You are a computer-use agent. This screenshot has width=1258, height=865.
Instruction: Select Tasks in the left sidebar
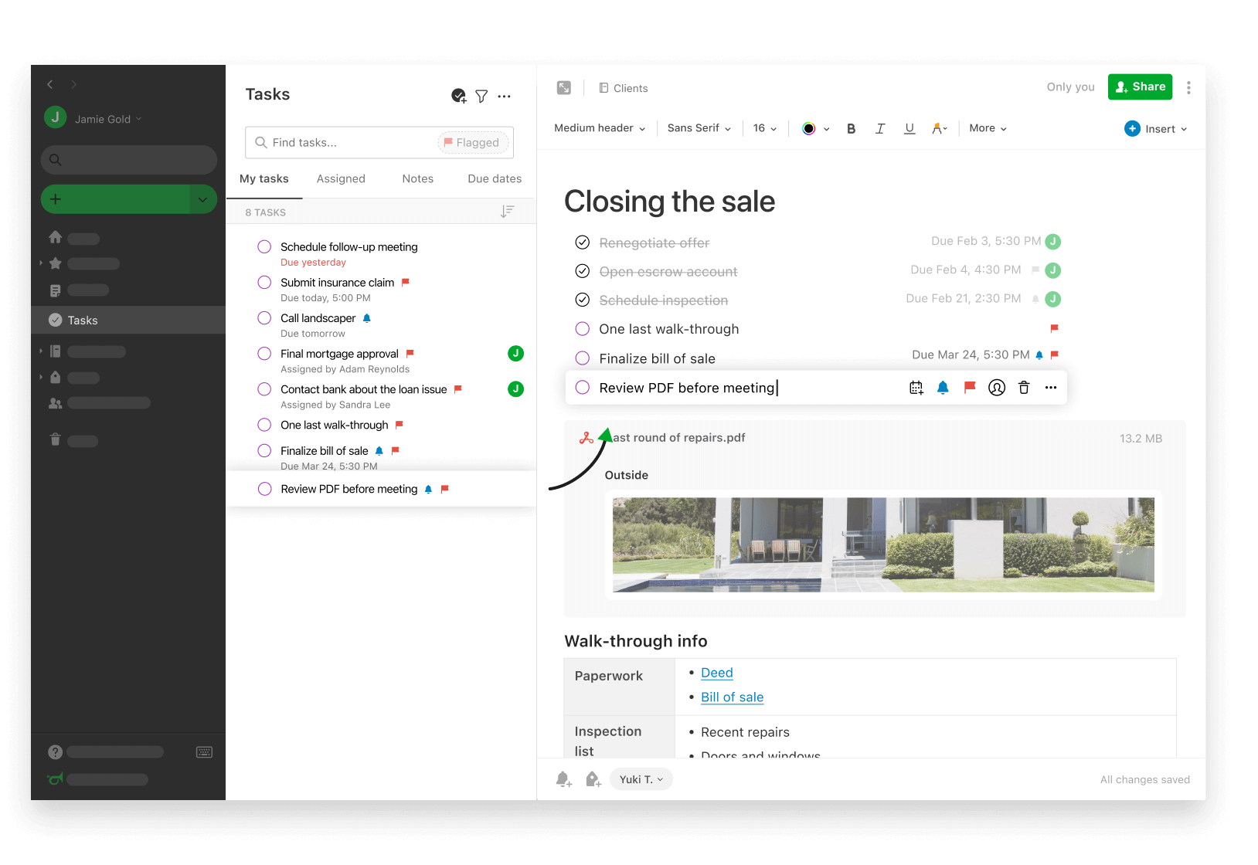click(x=128, y=320)
